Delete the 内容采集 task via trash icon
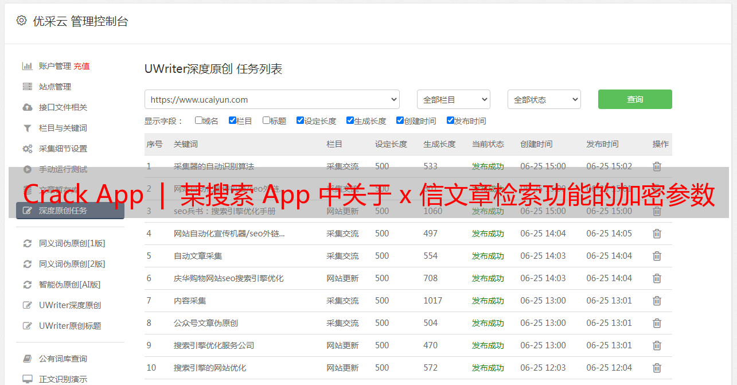 pos(657,301)
